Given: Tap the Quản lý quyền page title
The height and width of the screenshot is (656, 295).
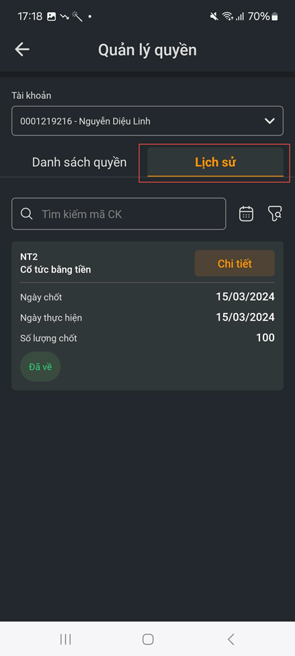Looking at the screenshot, I should click(x=148, y=50).
